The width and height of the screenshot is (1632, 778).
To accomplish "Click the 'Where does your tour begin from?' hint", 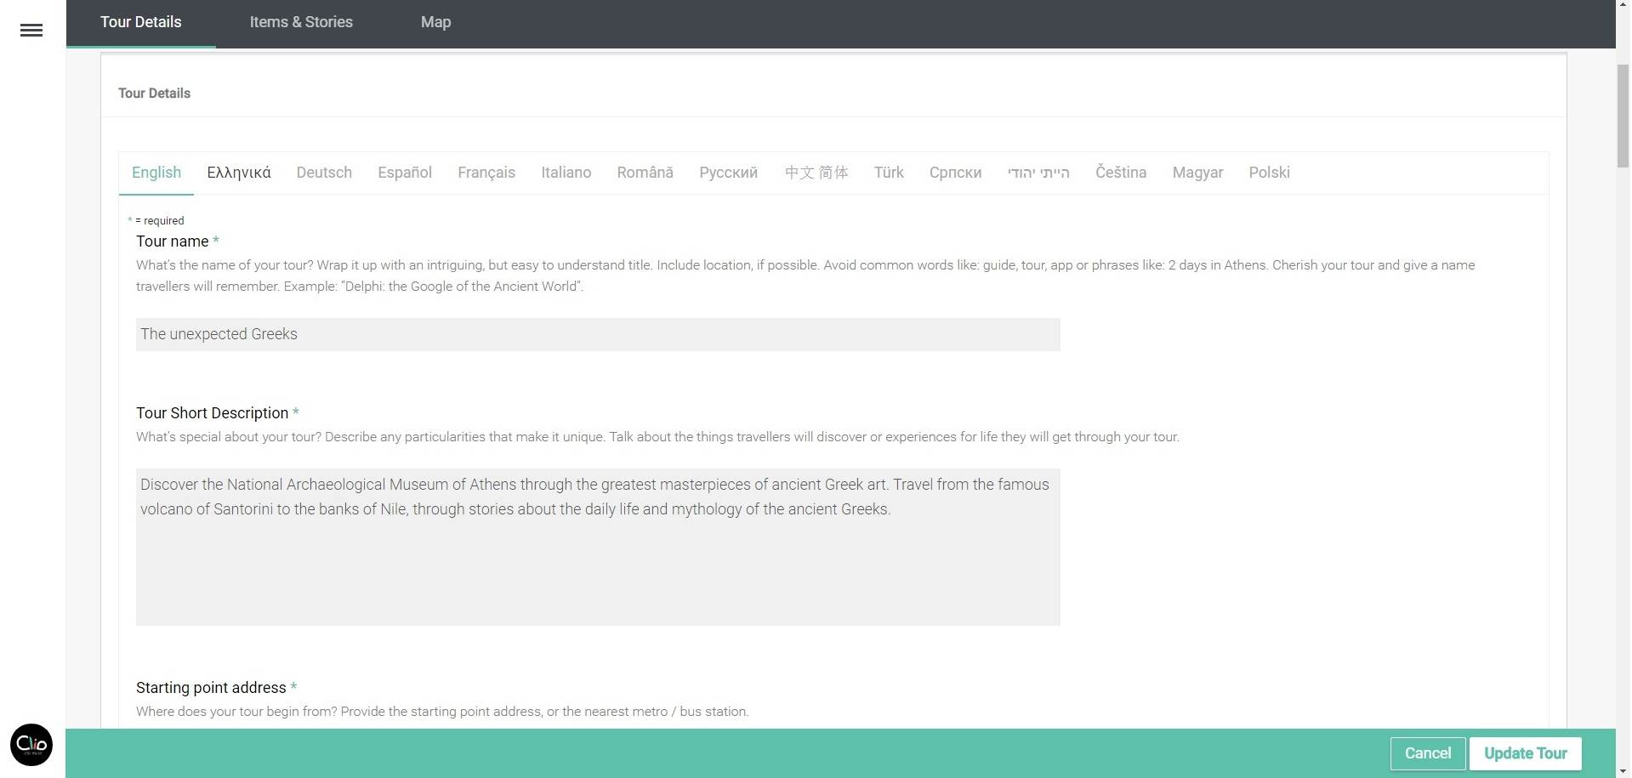I will pos(442,712).
